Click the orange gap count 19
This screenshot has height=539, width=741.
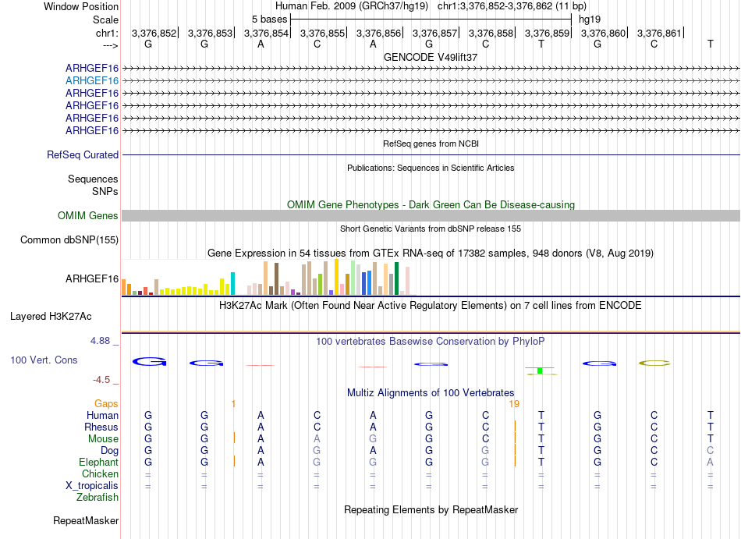coord(514,404)
